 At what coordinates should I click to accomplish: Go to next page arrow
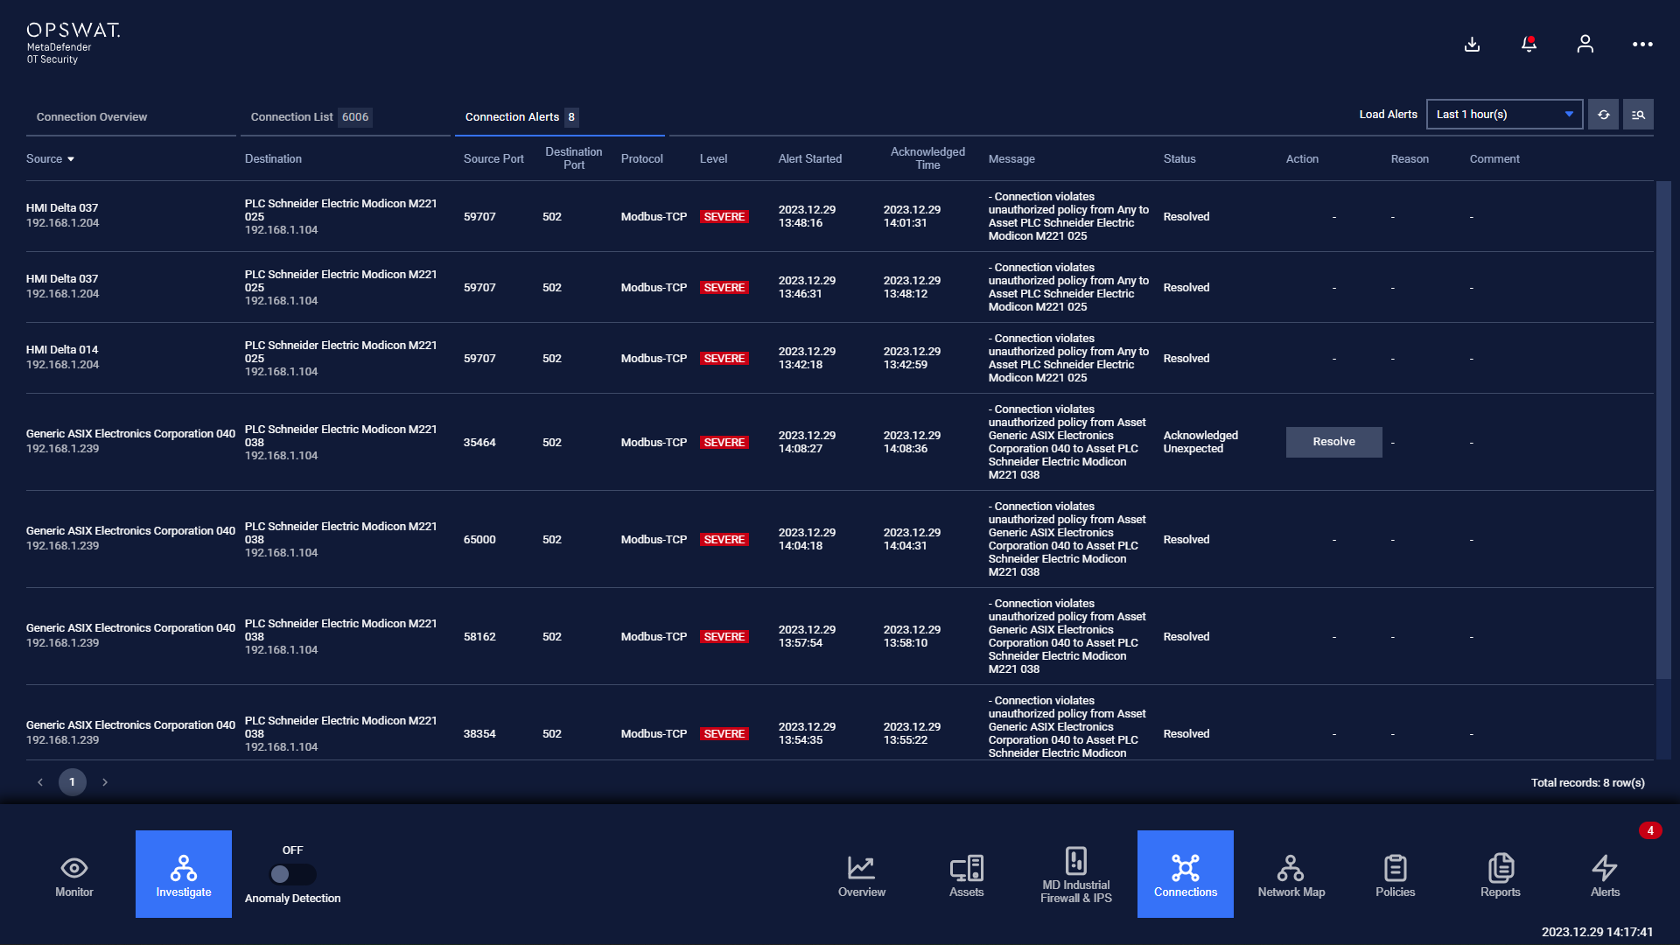coord(105,782)
